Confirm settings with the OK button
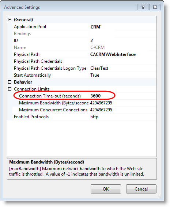The height and width of the screenshot is (207, 170). click(106, 189)
